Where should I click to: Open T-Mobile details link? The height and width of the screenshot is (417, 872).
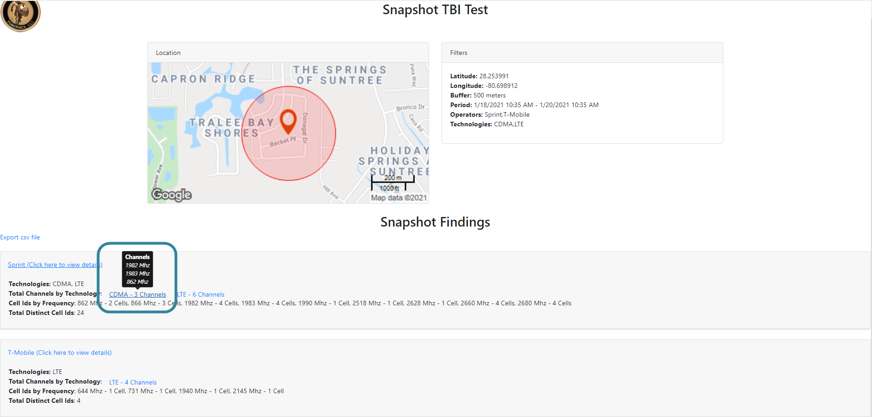point(60,352)
